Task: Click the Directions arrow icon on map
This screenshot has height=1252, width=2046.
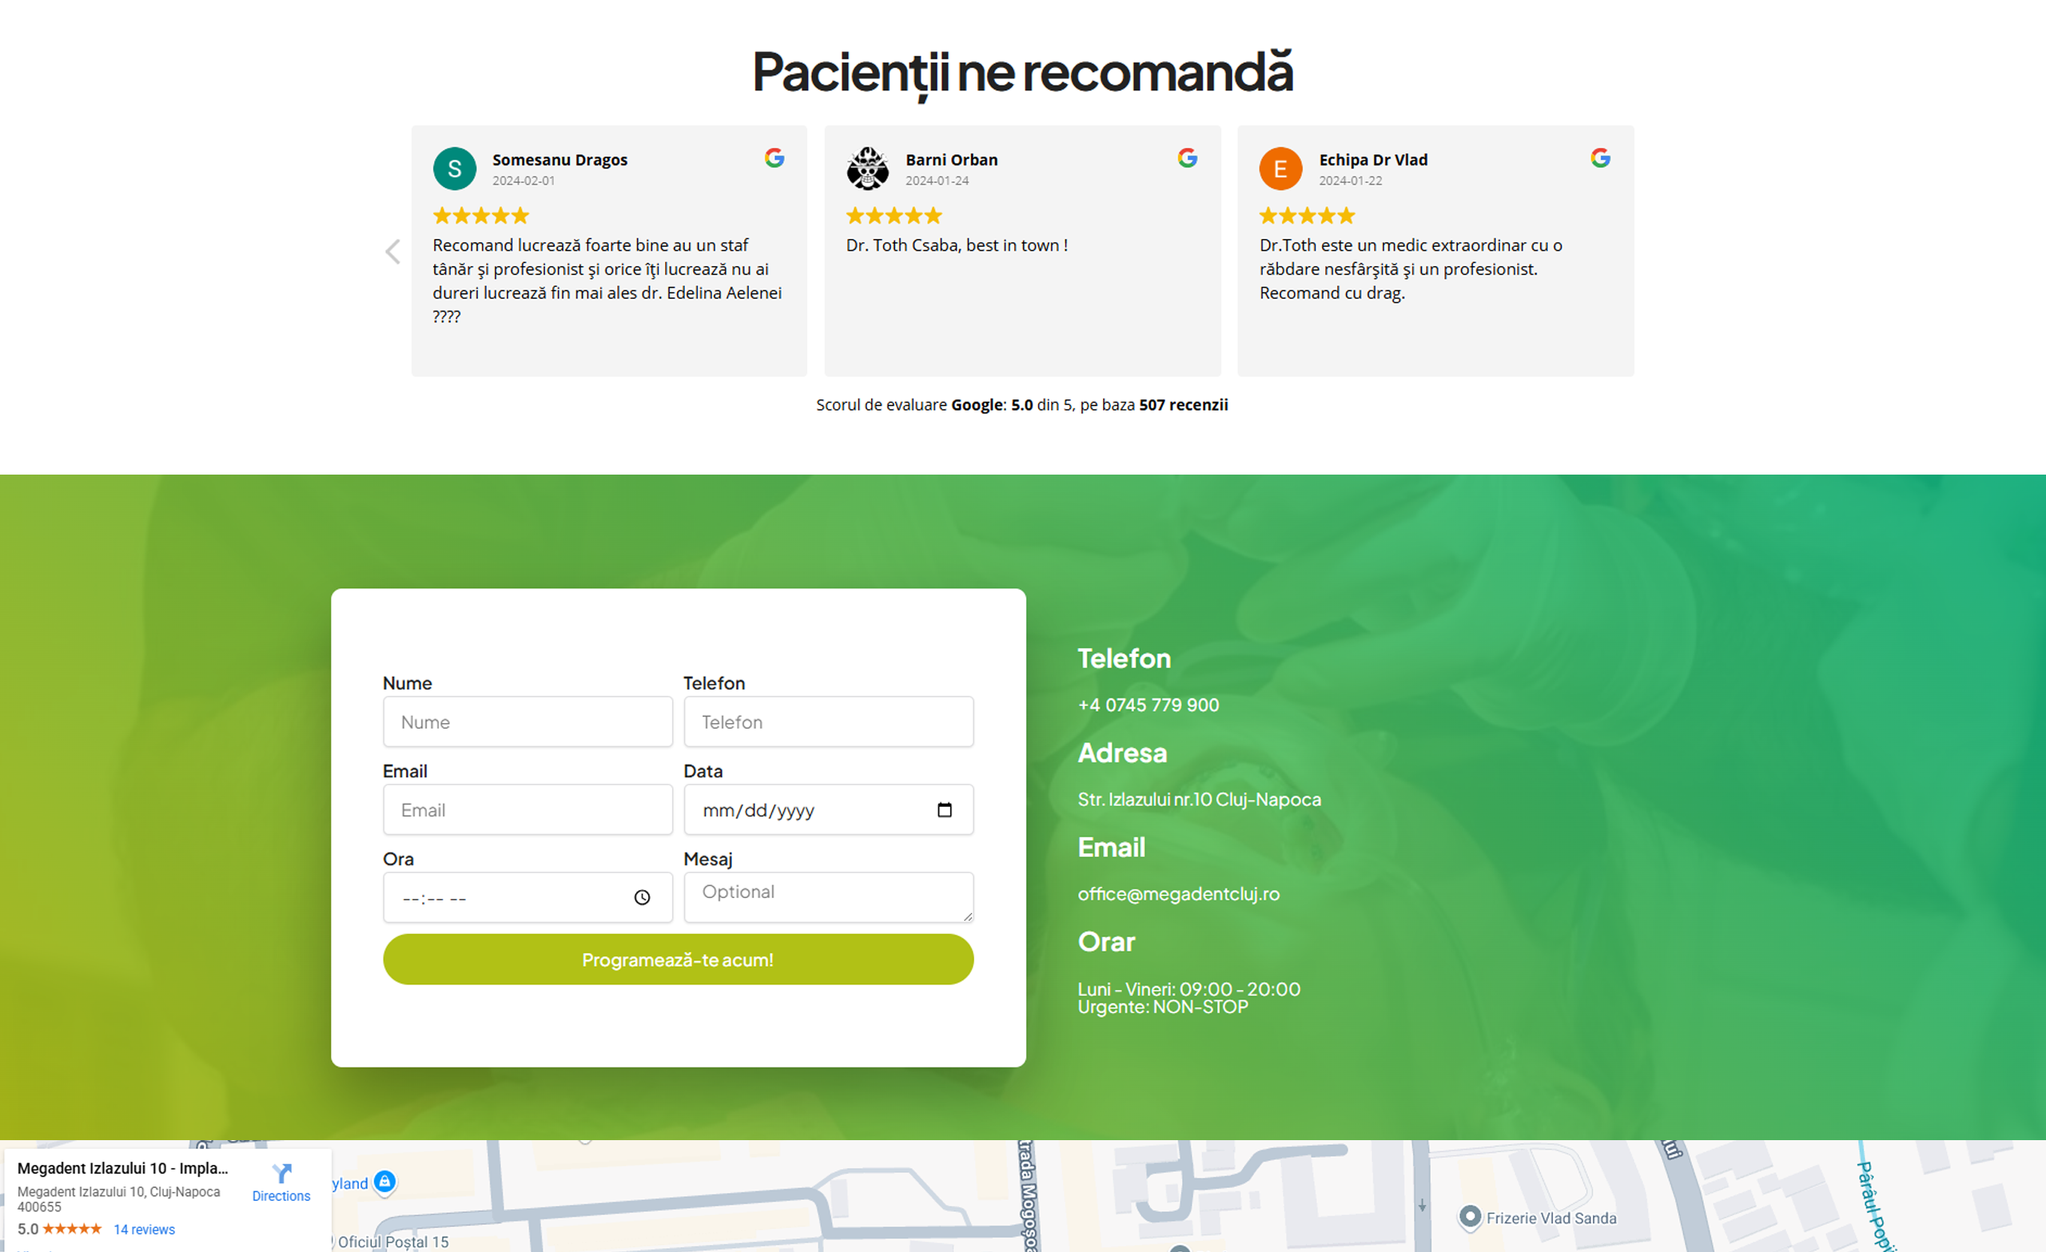Action: coord(281,1173)
